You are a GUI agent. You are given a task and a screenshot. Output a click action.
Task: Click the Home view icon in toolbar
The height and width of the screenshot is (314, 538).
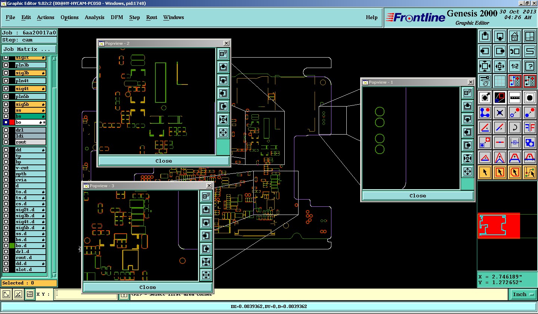click(514, 37)
